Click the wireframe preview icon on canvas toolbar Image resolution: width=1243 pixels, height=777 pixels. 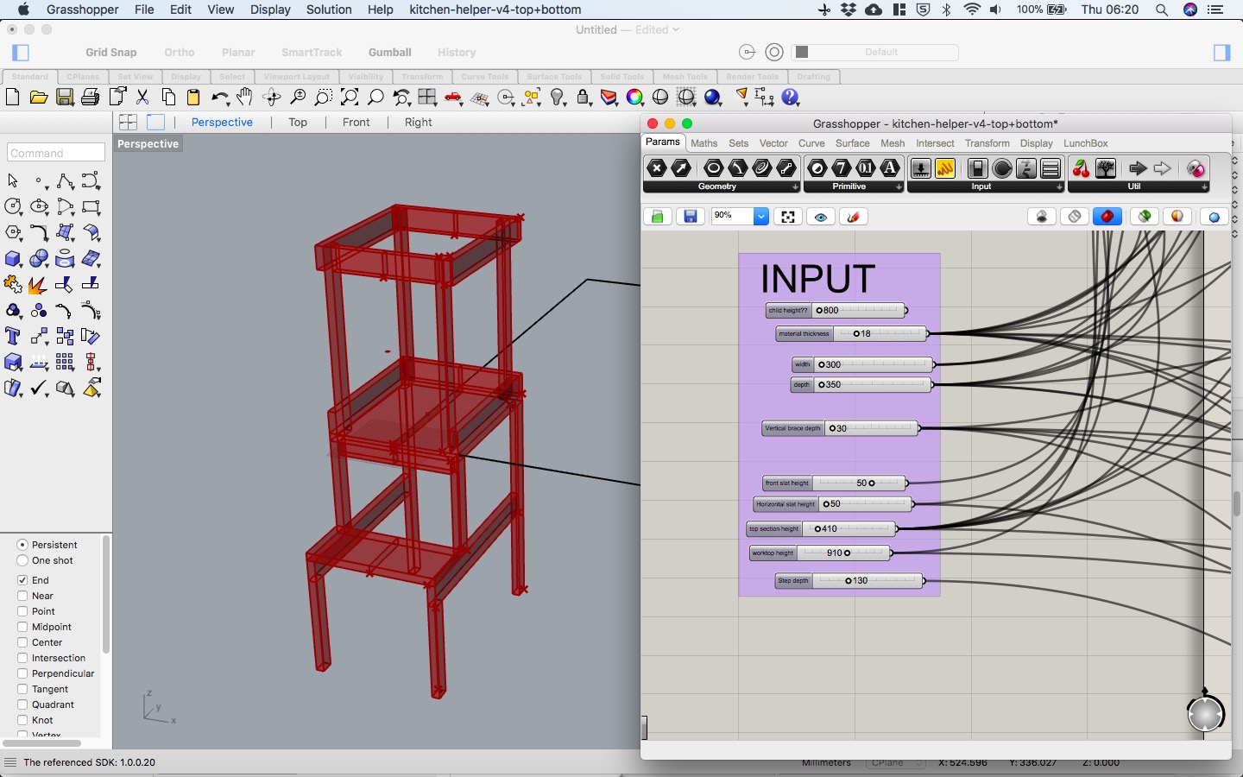1075,216
